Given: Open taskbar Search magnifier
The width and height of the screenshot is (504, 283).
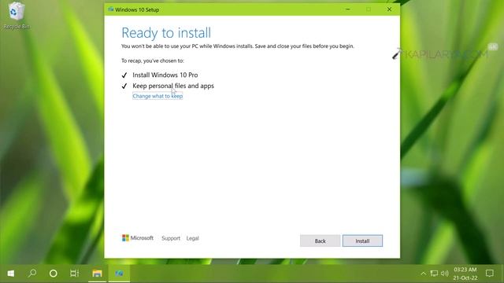Looking at the screenshot, I should pyautogui.click(x=32, y=274).
